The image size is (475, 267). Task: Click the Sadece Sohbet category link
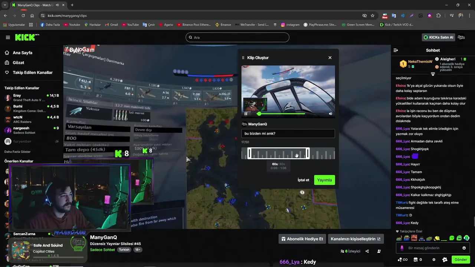102,250
